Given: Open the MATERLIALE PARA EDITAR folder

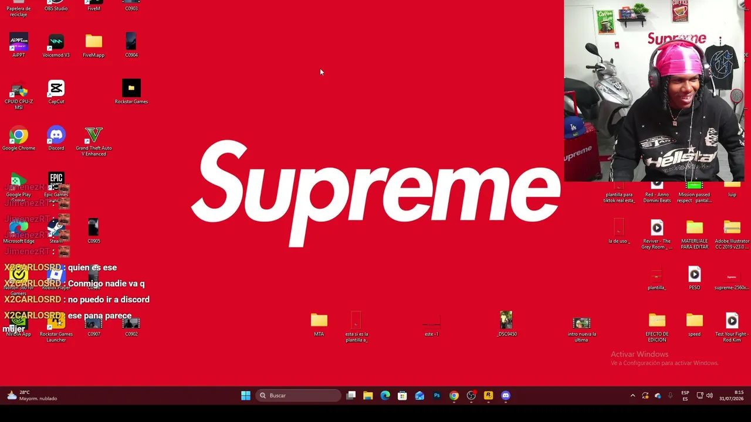Looking at the screenshot, I should [x=695, y=234].
